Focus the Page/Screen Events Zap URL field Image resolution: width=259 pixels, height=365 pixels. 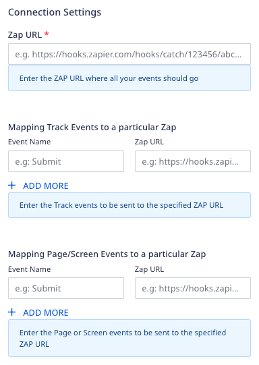(x=193, y=288)
